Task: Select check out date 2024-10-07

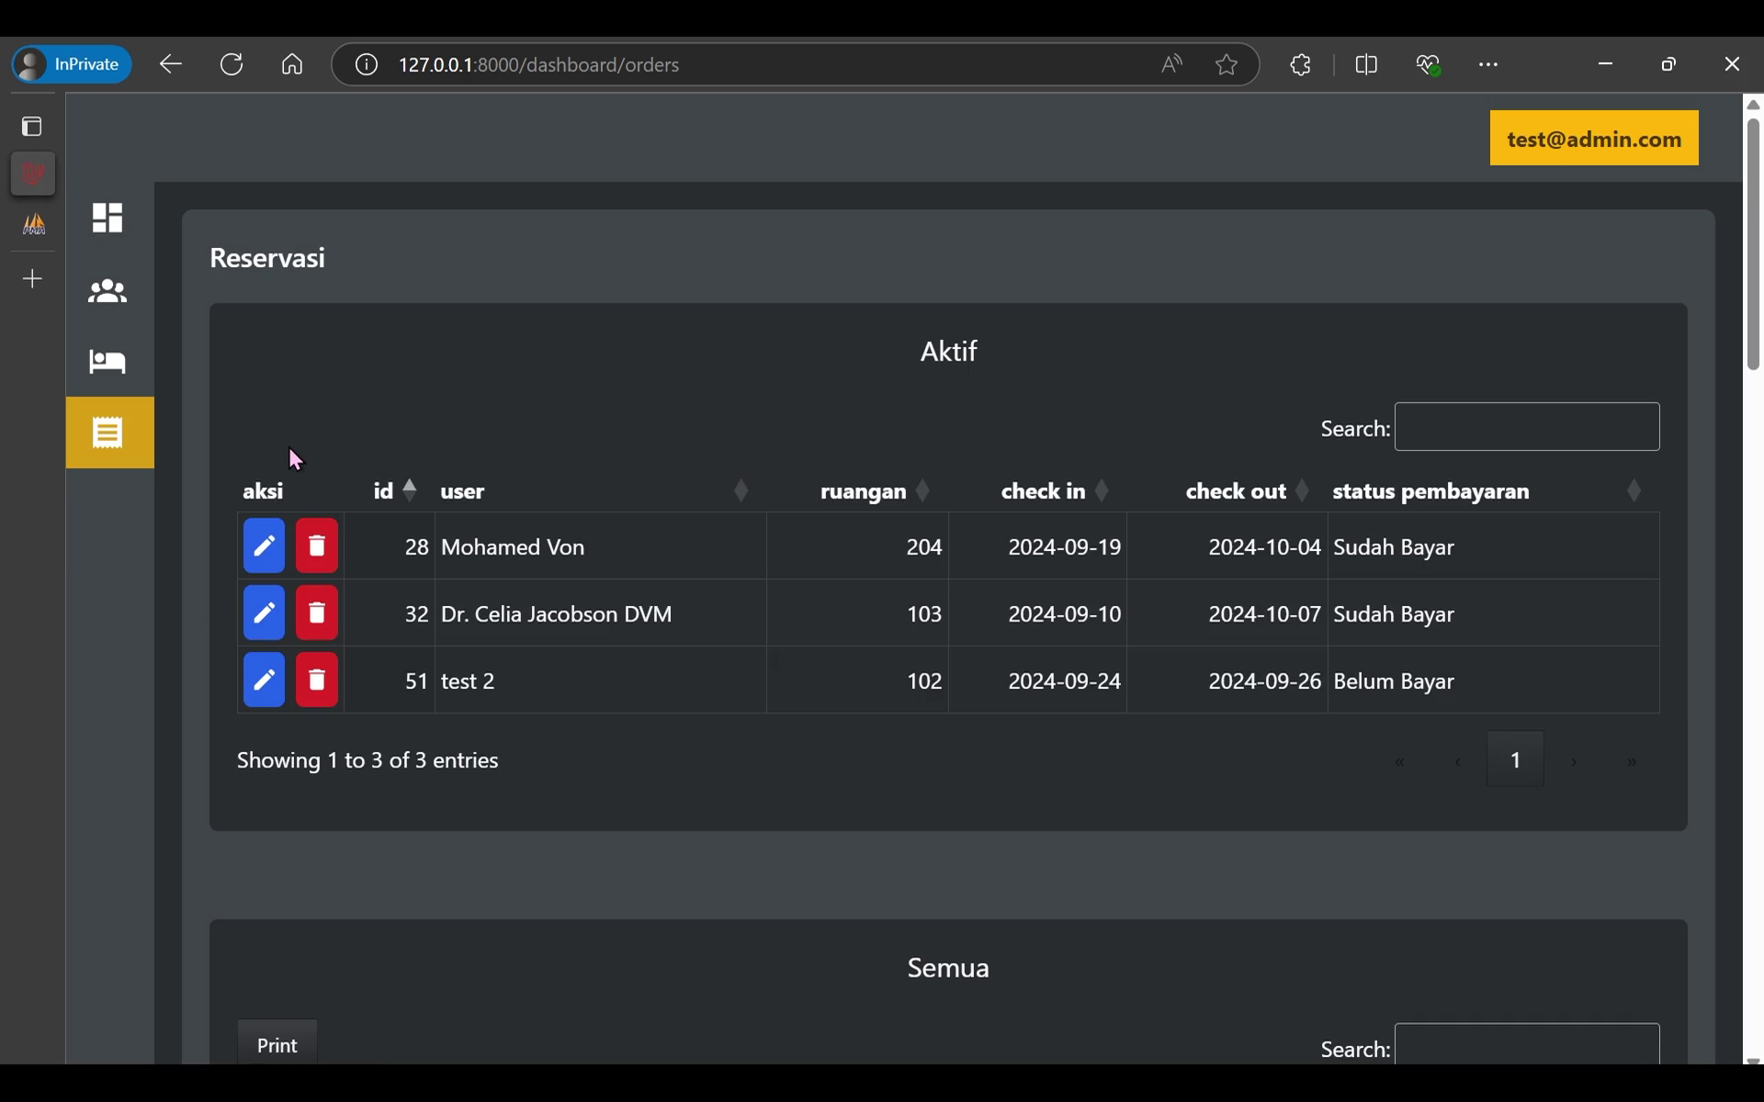Action: 1264,614
